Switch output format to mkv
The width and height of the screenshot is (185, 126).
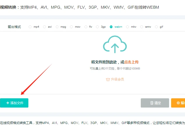(127, 27)
